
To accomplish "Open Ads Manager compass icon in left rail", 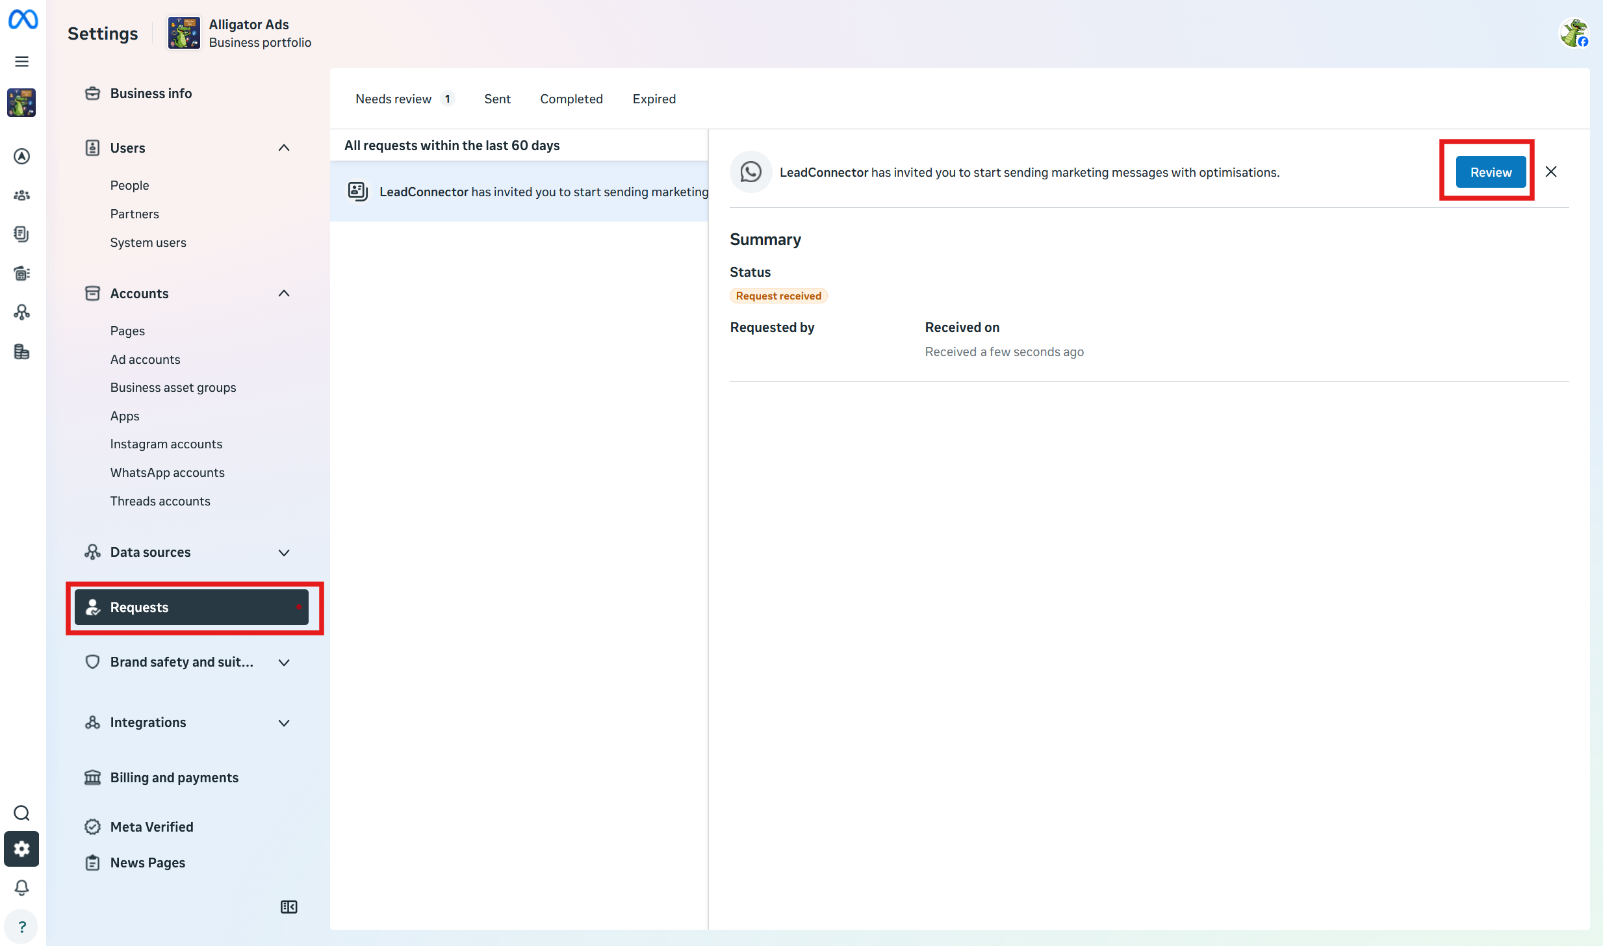I will 21,157.
